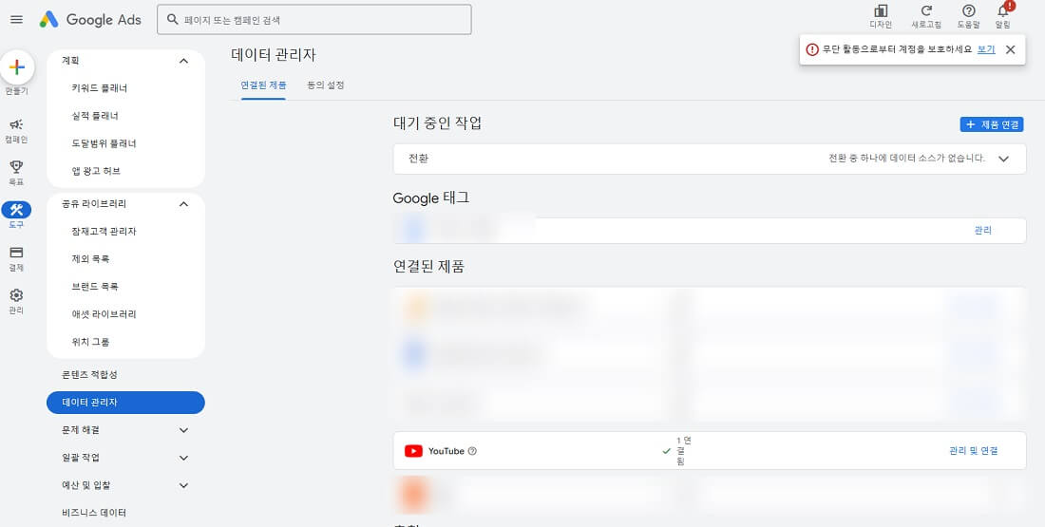Expand the 전환 pending task row
The width and height of the screenshot is (1045, 527).
(x=1004, y=159)
